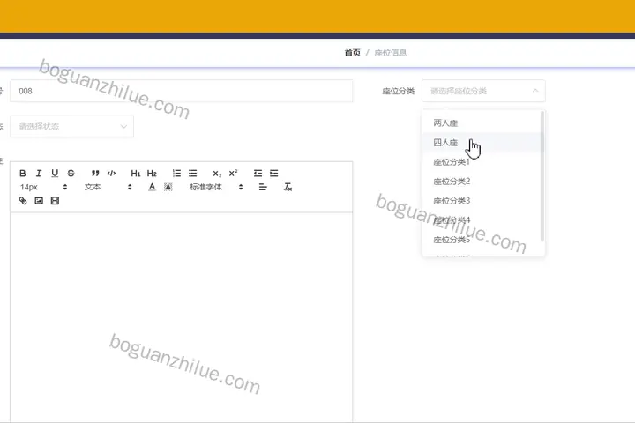Viewport: 635px width, 423px height.
Task: Choose 座位分类1 option
Action: pyautogui.click(x=482, y=161)
